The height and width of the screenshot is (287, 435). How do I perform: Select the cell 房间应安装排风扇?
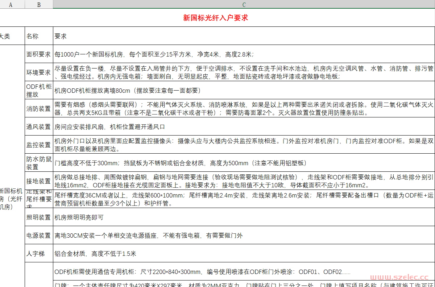tap(244, 126)
